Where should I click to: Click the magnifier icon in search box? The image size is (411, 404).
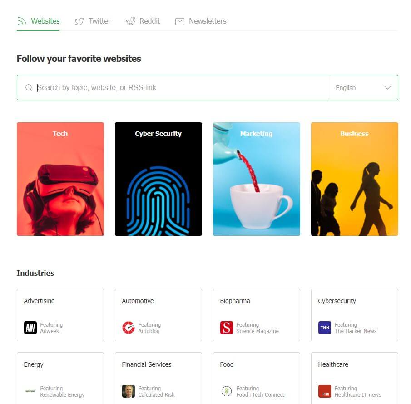point(29,87)
